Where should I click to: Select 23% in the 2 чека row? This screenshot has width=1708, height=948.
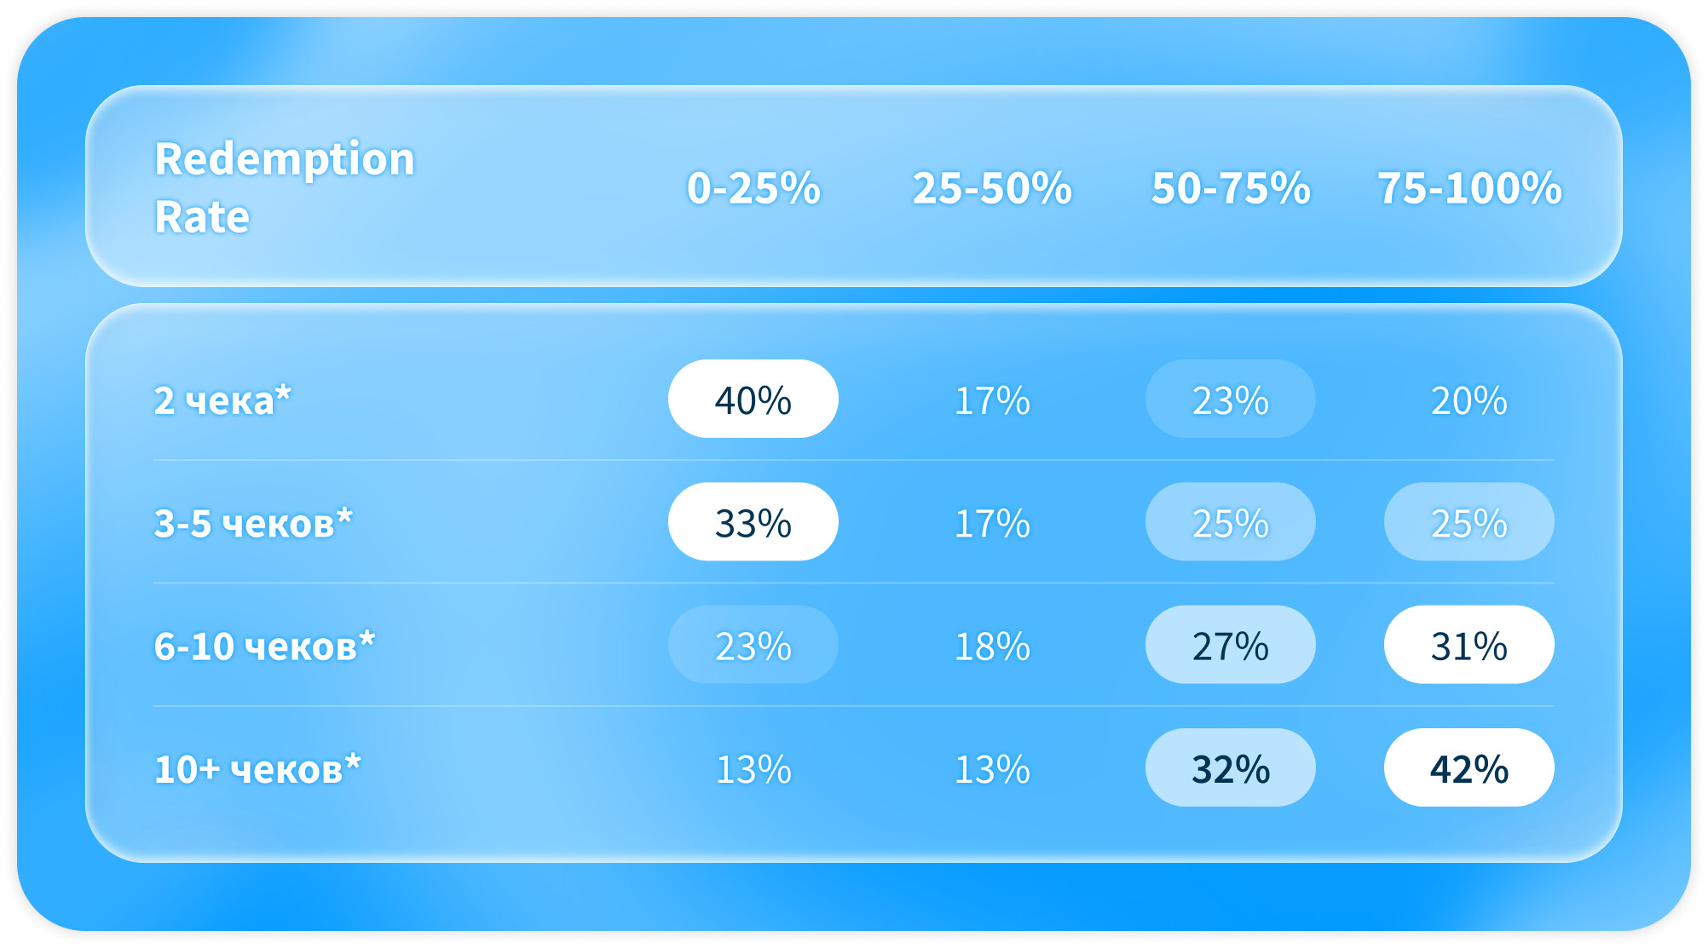[1231, 399]
